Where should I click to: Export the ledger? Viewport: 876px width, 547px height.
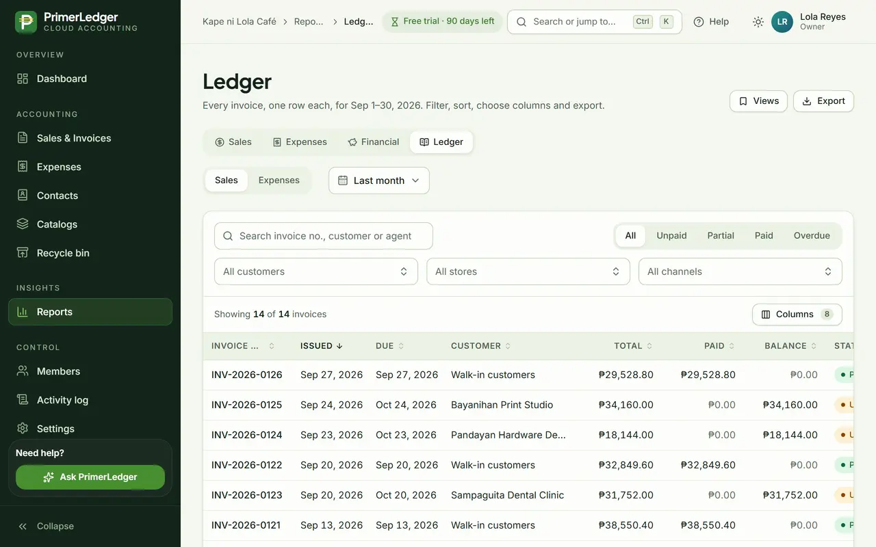(823, 101)
